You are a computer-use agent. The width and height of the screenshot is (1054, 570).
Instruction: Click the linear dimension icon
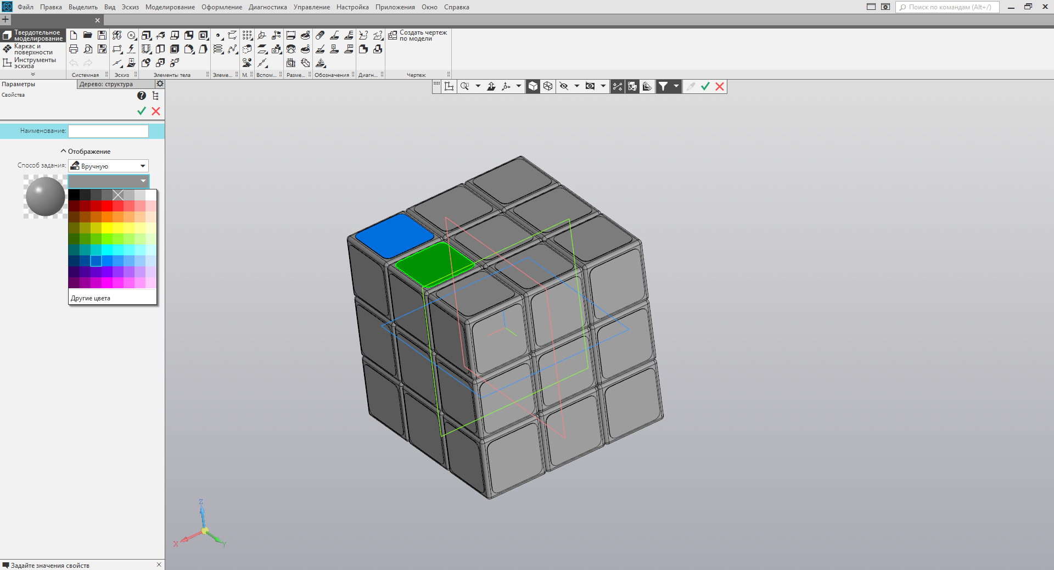point(291,35)
